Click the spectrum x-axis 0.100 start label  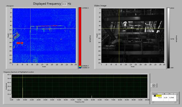click(x=12, y=100)
